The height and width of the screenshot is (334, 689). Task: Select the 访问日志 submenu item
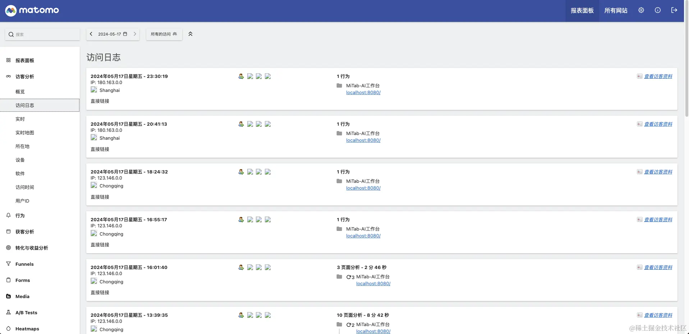point(40,105)
